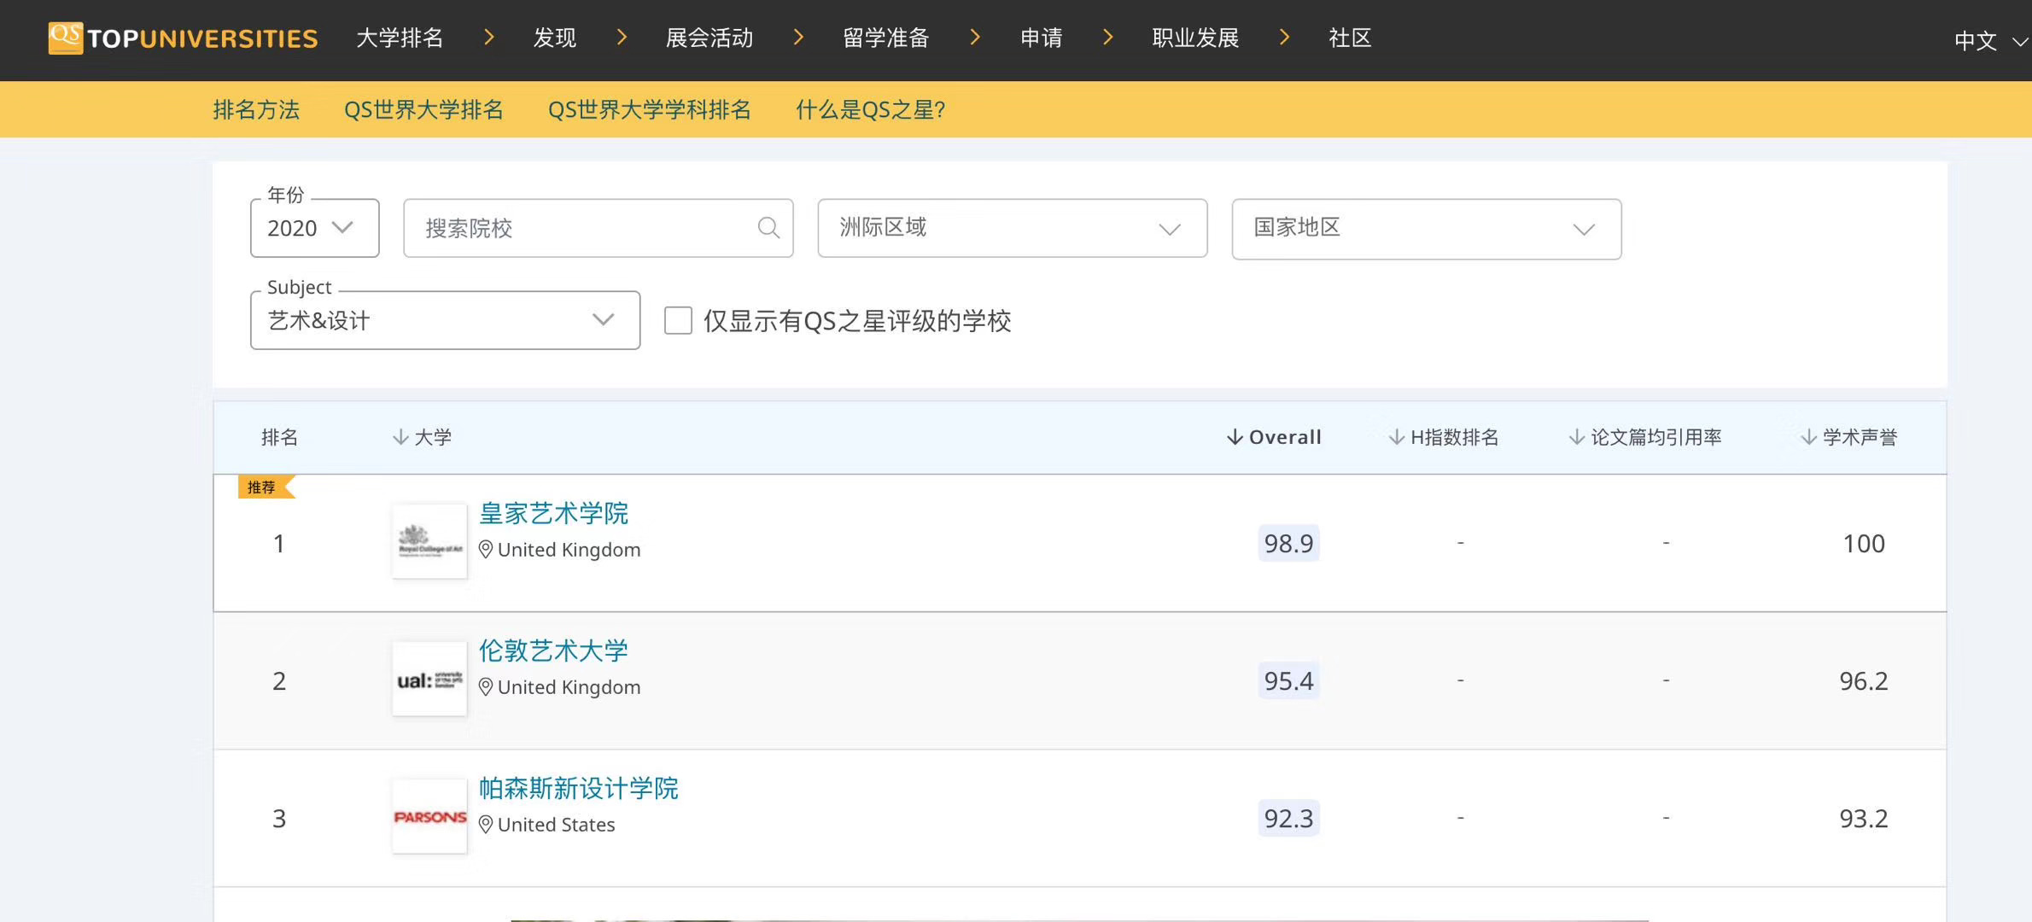Toggle 仅显示有QS之星评级的学校 checkbox

tap(678, 321)
